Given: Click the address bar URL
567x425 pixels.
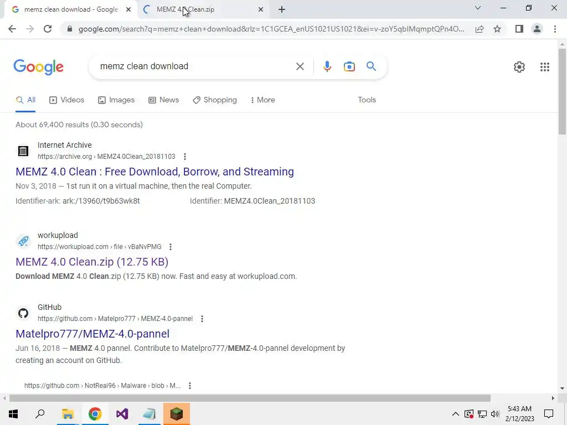Looking at the screenshot, I should pos(271,29).
